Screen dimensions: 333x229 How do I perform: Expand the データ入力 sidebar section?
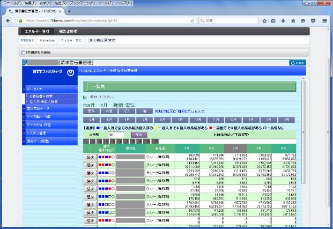pos(38,89)
